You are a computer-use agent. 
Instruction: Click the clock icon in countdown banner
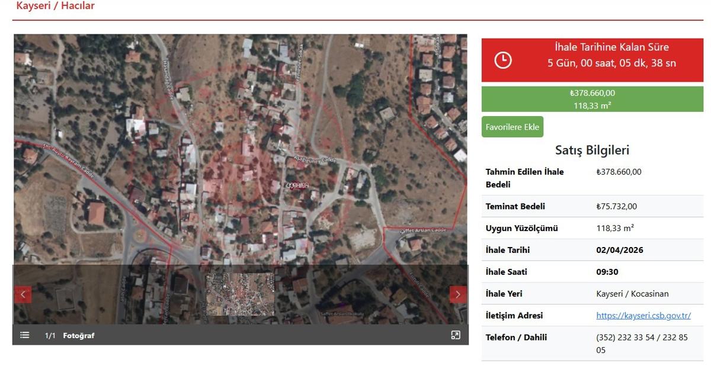(503, 60)
